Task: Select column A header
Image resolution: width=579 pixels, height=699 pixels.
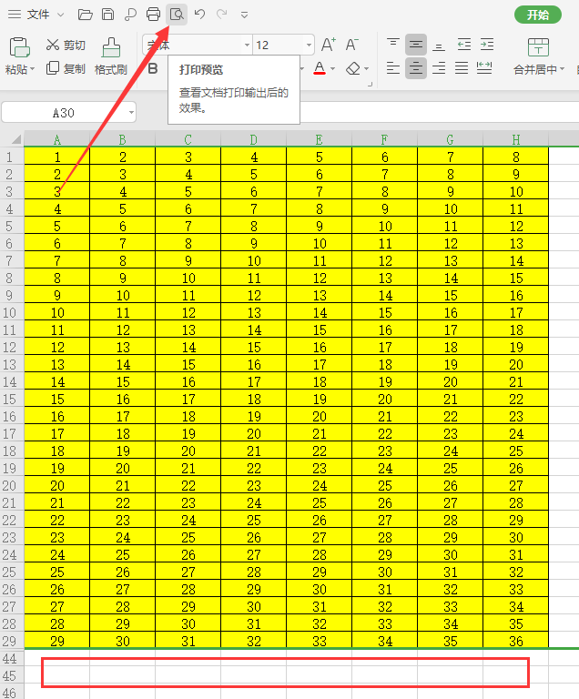Action: click(x=57, y=140)
